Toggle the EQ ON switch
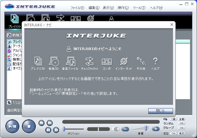Viewport: 197px width, 138px height. point(173,134)
